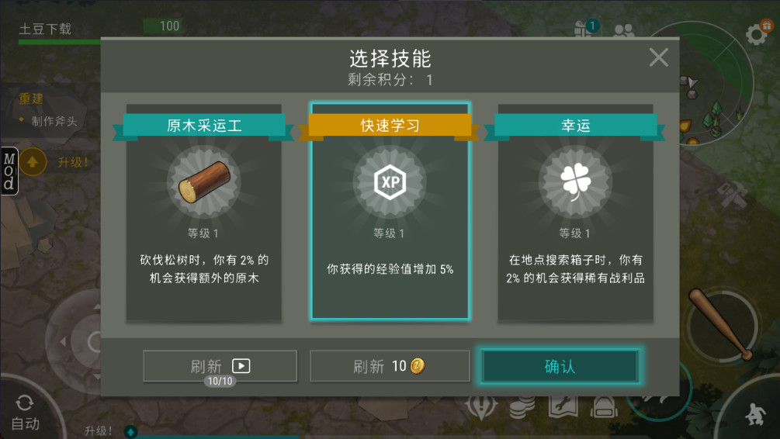Click 刷新 for 10 coins button
The width and height of the screenshot is (780, 439).
pos(390,366)
